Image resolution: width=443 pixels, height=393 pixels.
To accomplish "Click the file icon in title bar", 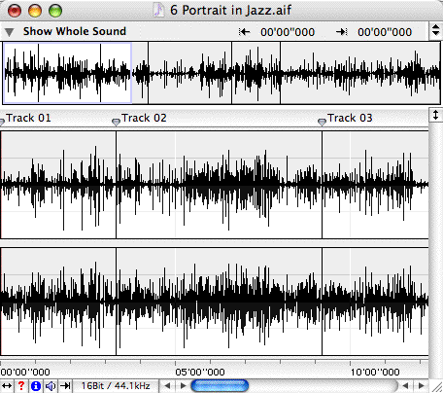I will 158,10.
